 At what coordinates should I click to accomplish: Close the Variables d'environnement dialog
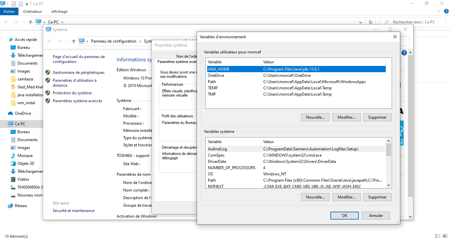(x=395, y=37)
